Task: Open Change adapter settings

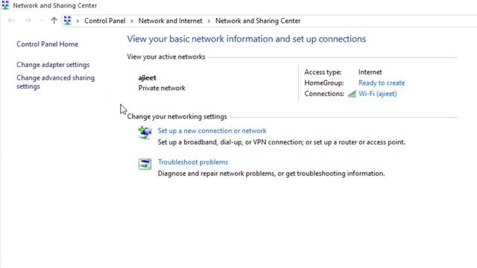Action: coord(53,65)
